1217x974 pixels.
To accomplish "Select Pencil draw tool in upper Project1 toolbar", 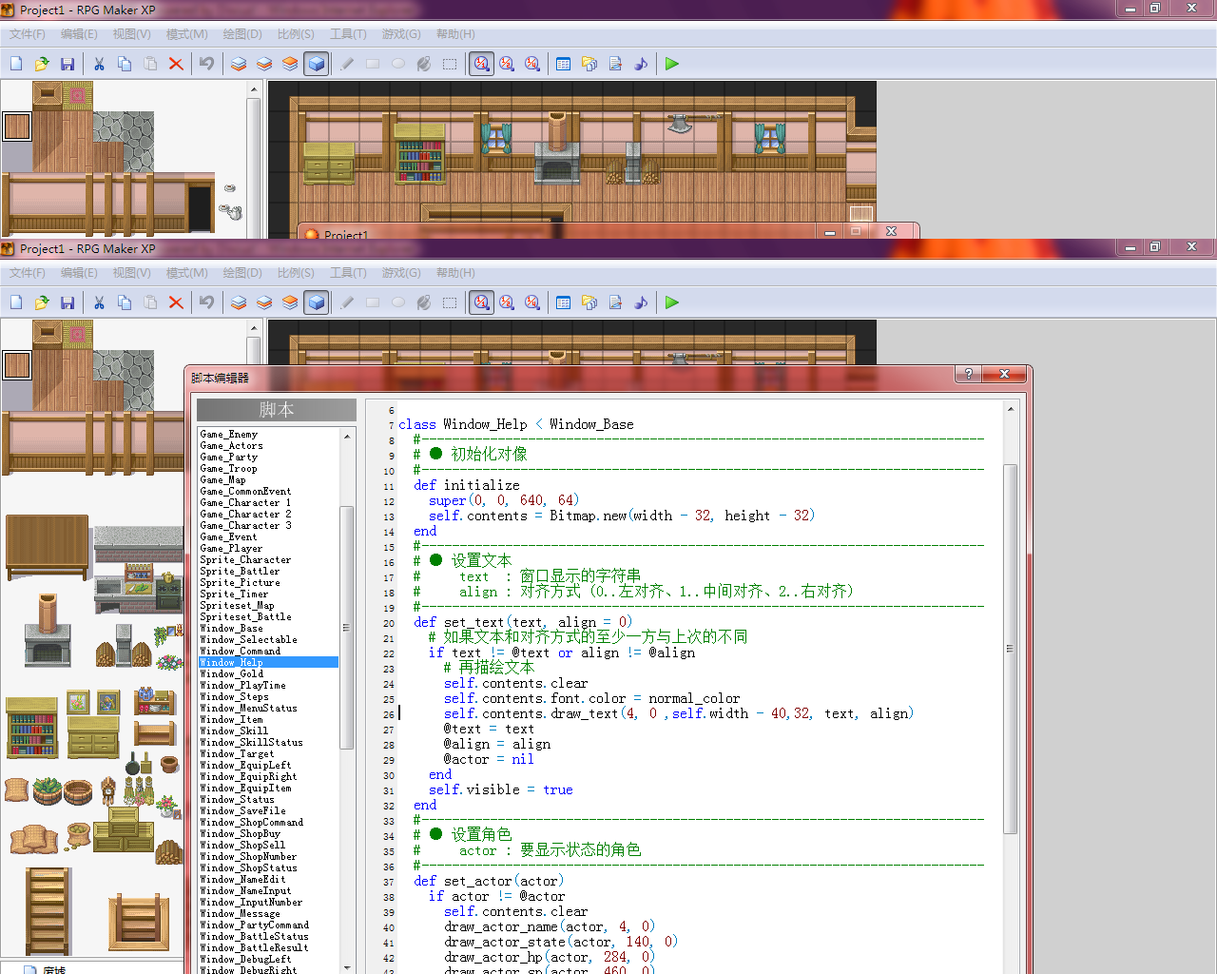I will [347, 64].
